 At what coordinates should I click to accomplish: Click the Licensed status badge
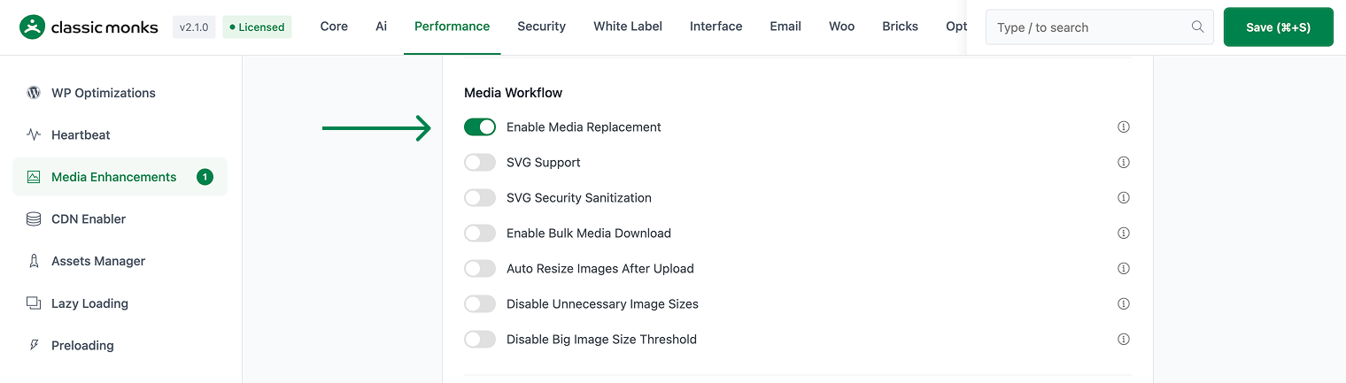(x=257, y=27)
